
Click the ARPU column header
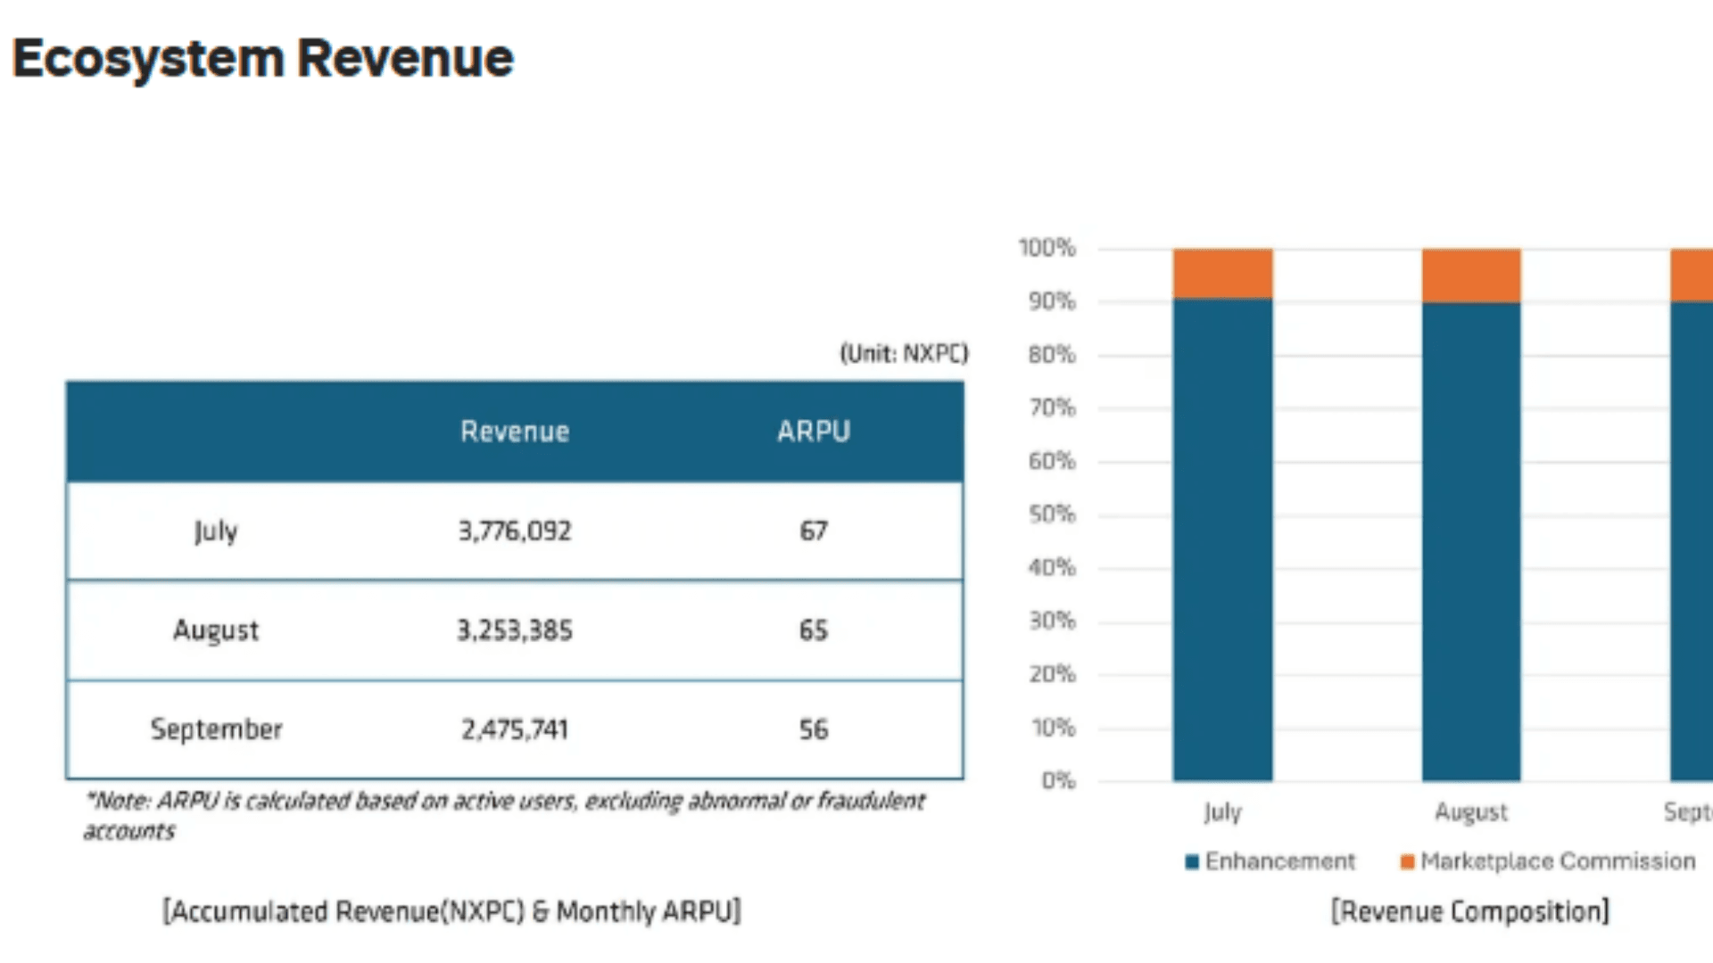(x=814, y=432)
